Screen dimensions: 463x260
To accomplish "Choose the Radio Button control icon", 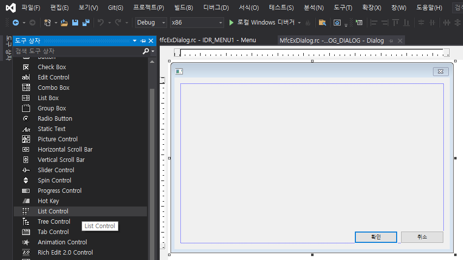I will click(26, 119).
